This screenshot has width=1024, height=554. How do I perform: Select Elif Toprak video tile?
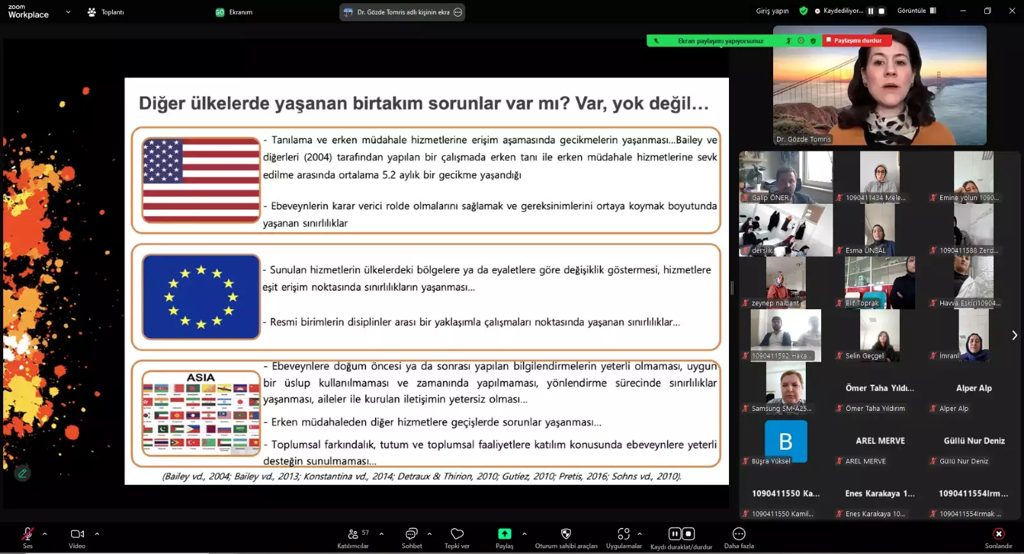(880, 282)
